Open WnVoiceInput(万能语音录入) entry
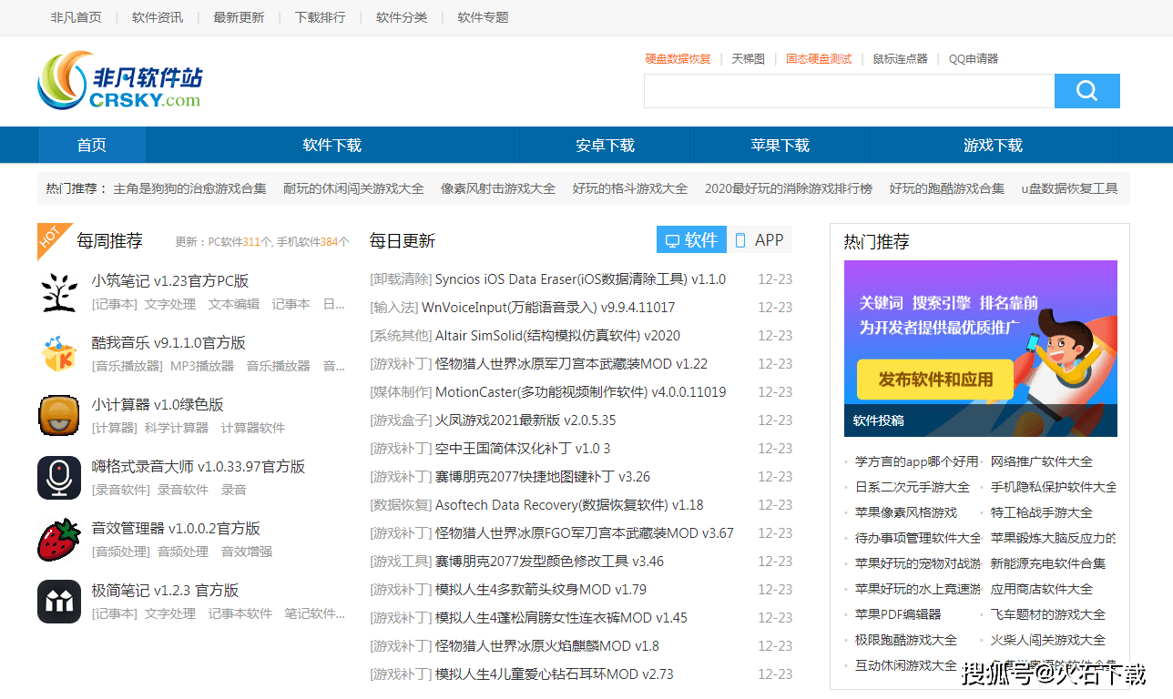 pos(548,308)
